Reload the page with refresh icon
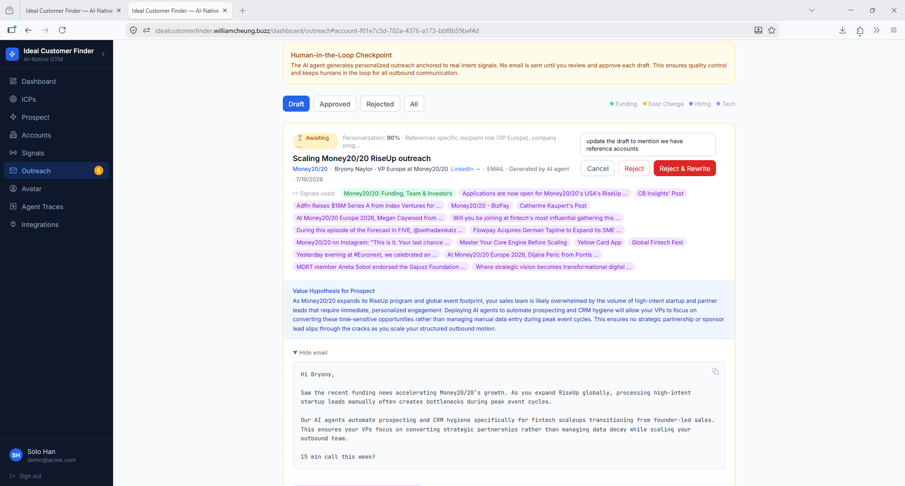The height and width of the screenshot is (486, 905). (x=62, y=30)
